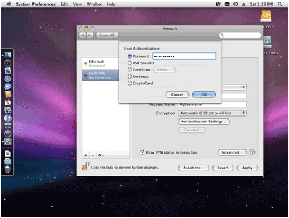Open the Apple menu
Viewport: 289px width, 218px height.
coord(9,4)
